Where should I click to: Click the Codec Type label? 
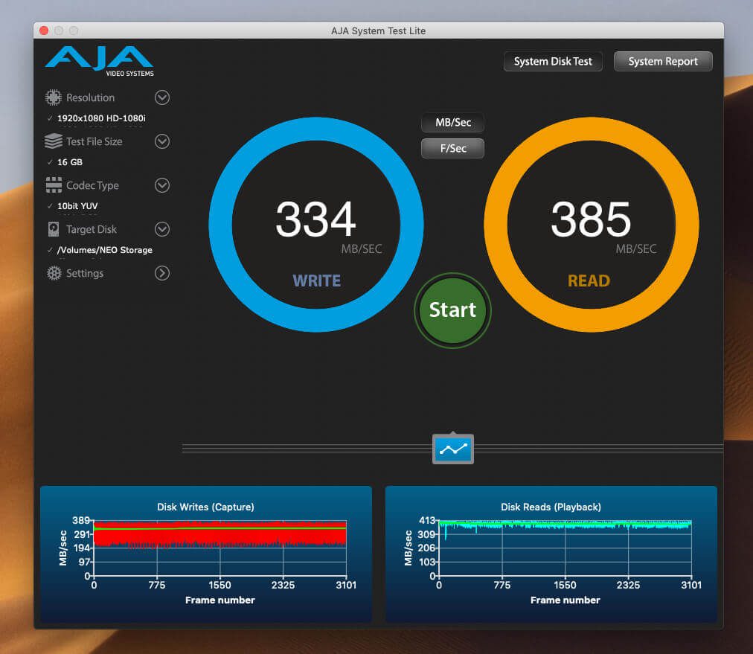click(92, 185)
